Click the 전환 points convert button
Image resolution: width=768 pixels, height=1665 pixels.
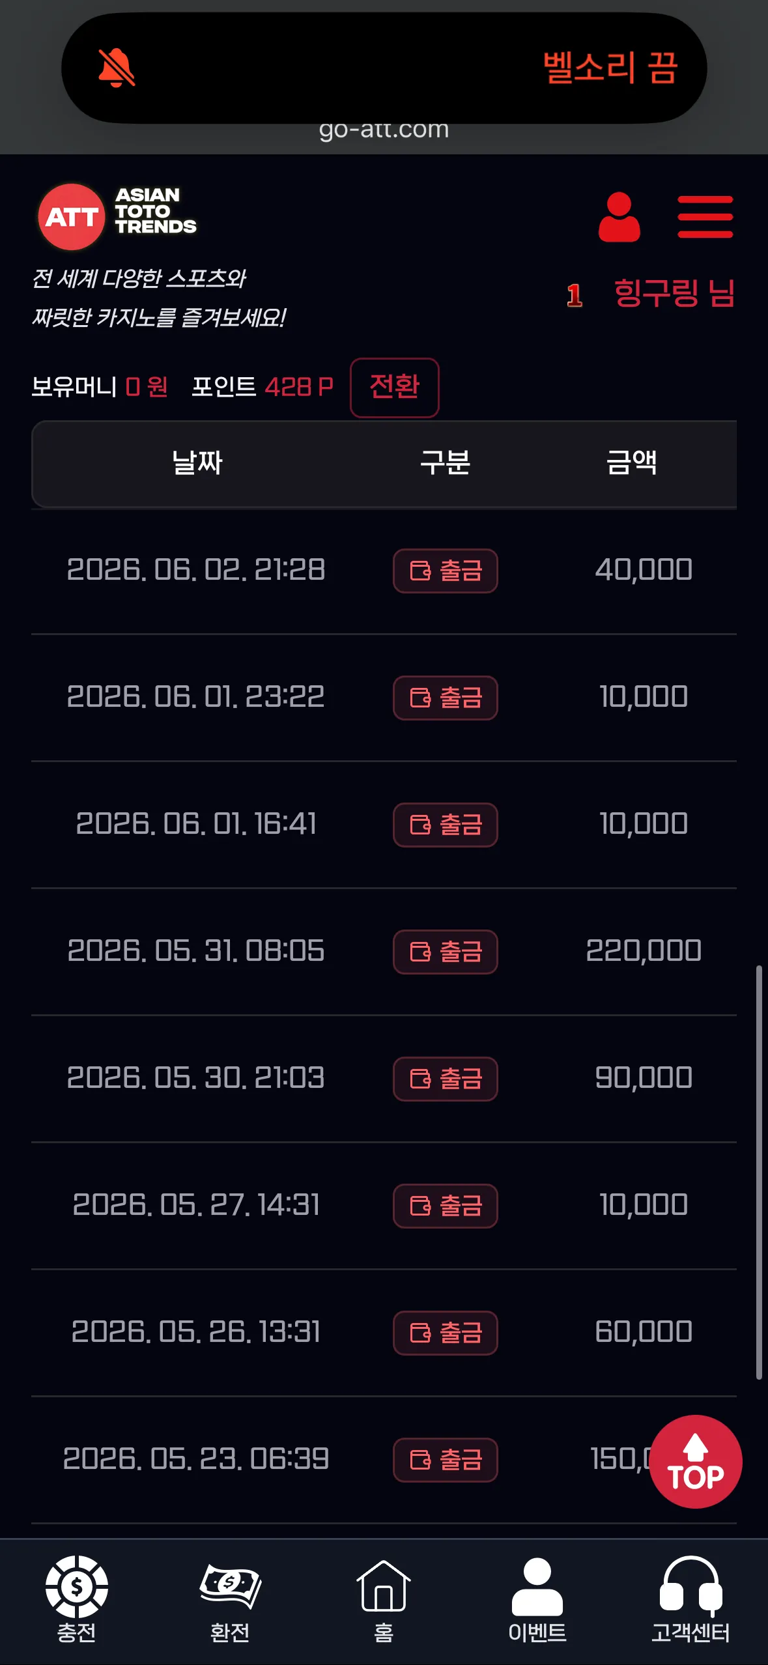tap(395, 387)
